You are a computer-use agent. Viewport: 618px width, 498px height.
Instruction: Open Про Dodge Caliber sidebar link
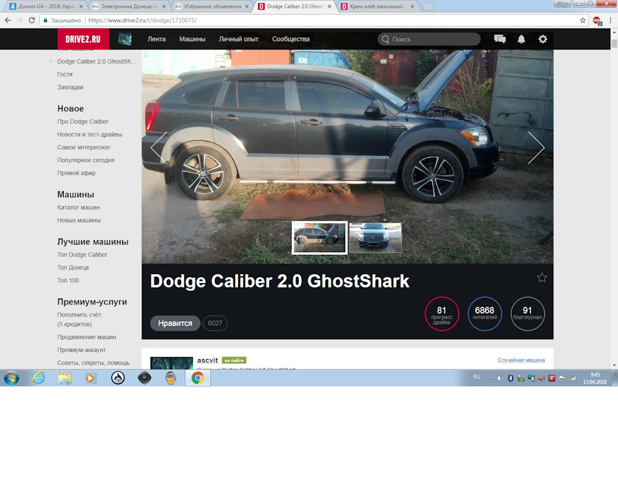coord(83,122)
